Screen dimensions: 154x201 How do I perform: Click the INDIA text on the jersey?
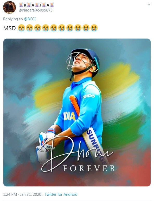pos(69,116)
